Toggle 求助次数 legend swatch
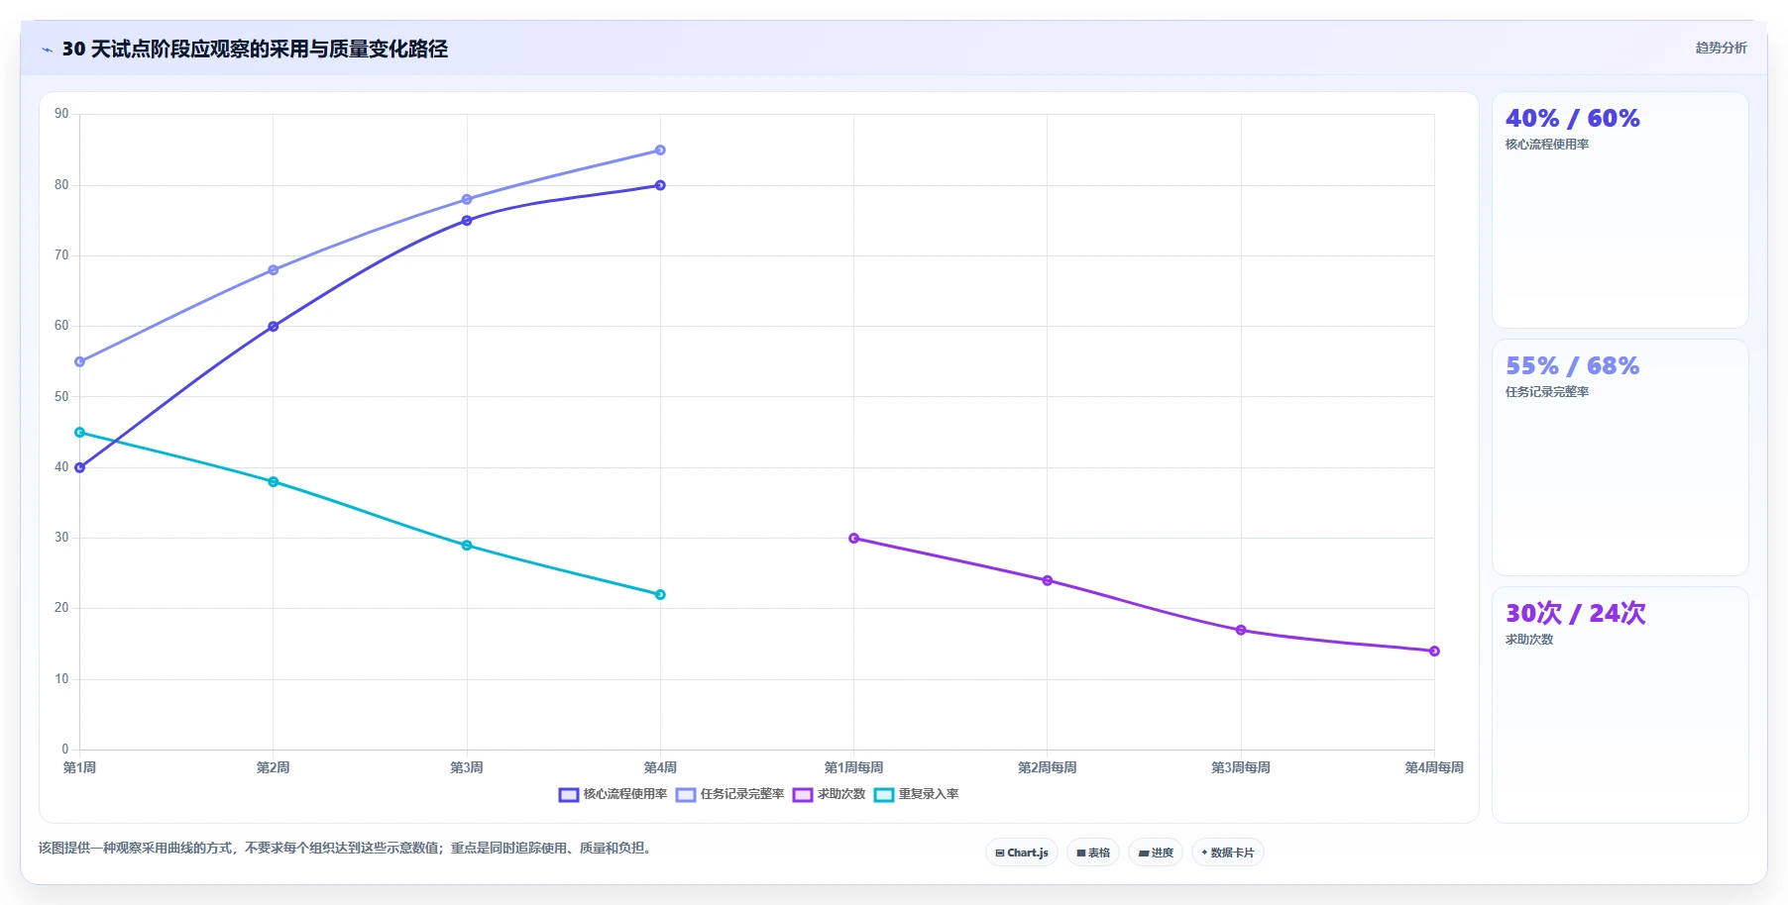The height and width of the screenshot is (905, 1788). [803, 795]
